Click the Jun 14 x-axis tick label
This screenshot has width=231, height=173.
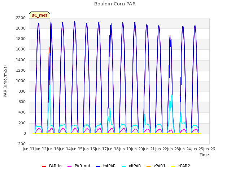point(65,149)
